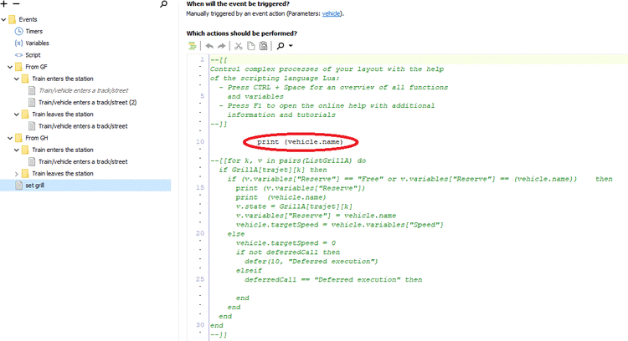Click the minus icon to remove event

[17, 4]
